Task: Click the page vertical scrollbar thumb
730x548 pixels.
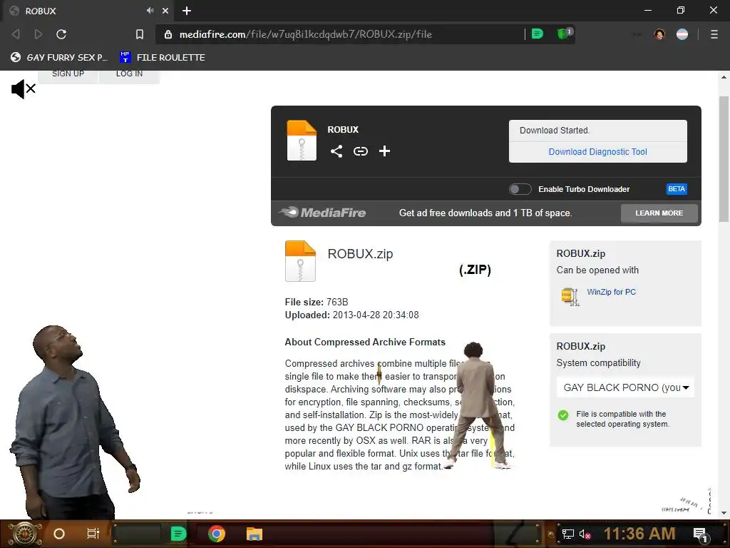Action: pyautogui.click(x=724, y=159)
